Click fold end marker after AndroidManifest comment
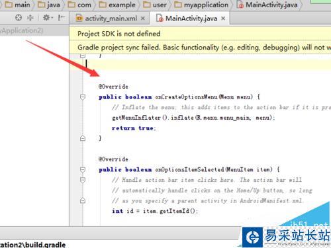 point(83,200)
